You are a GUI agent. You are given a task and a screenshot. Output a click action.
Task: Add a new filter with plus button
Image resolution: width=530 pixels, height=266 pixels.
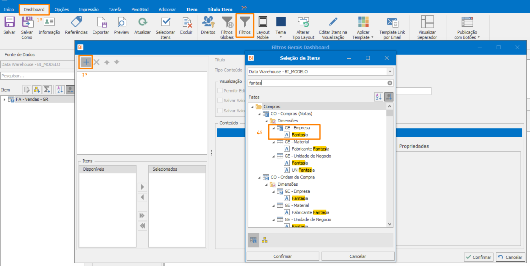pos(86,62)
